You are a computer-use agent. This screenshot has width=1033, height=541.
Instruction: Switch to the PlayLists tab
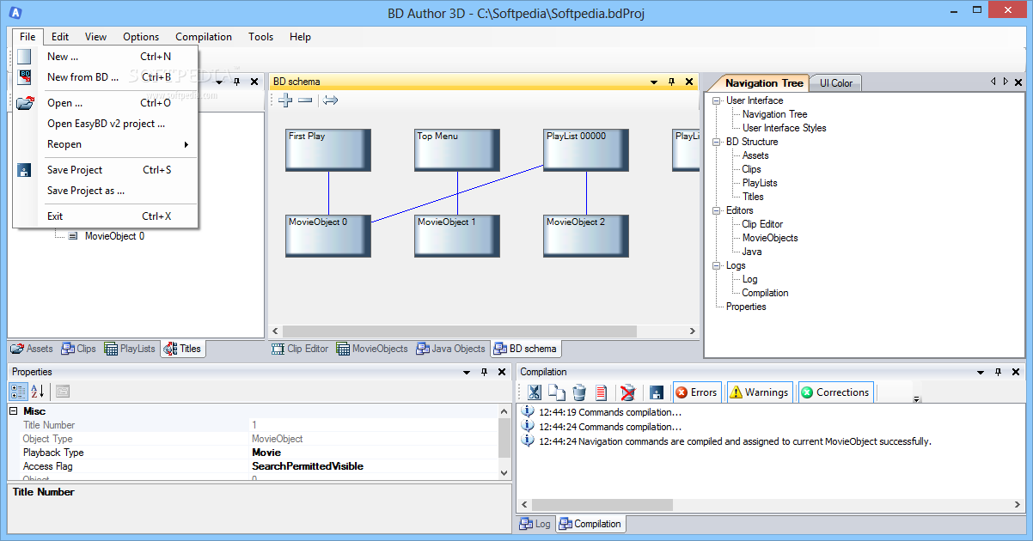point(130,349)
